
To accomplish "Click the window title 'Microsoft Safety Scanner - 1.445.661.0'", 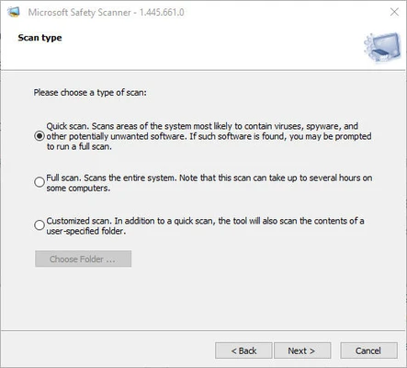I will click(x=106, y=12).
